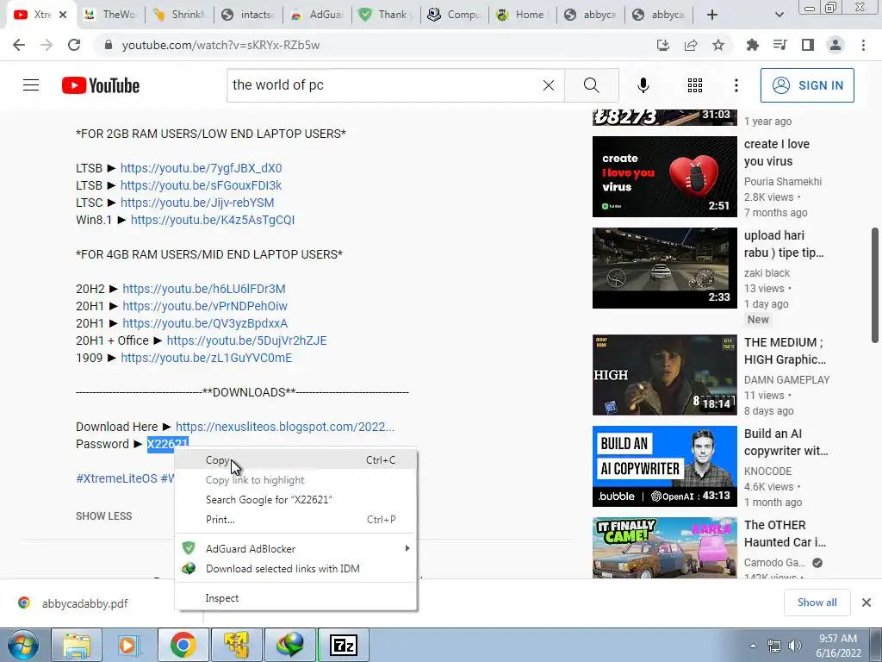Screen dimensions: 882x662
Task: Switch to the Home tab
Action: click(523, 15)
